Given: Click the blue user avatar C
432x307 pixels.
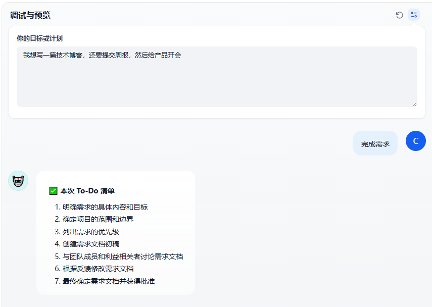Looking at the screenshot, I should click(416, 141).
